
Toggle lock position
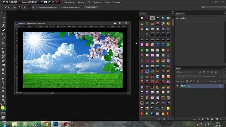[194, 81]
